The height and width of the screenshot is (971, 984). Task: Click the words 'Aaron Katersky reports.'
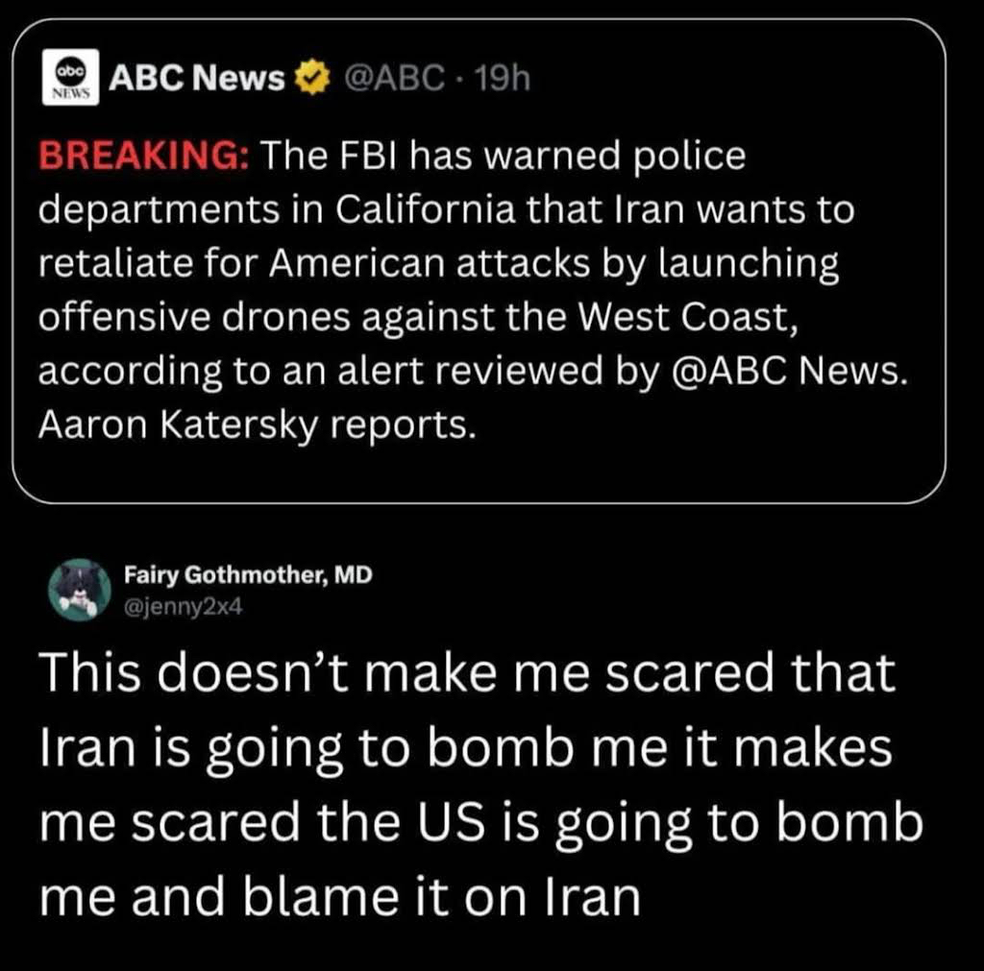coord(257,425)
